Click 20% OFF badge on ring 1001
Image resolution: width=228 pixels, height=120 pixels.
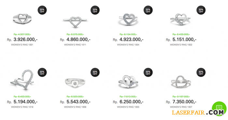coord(42,10)
